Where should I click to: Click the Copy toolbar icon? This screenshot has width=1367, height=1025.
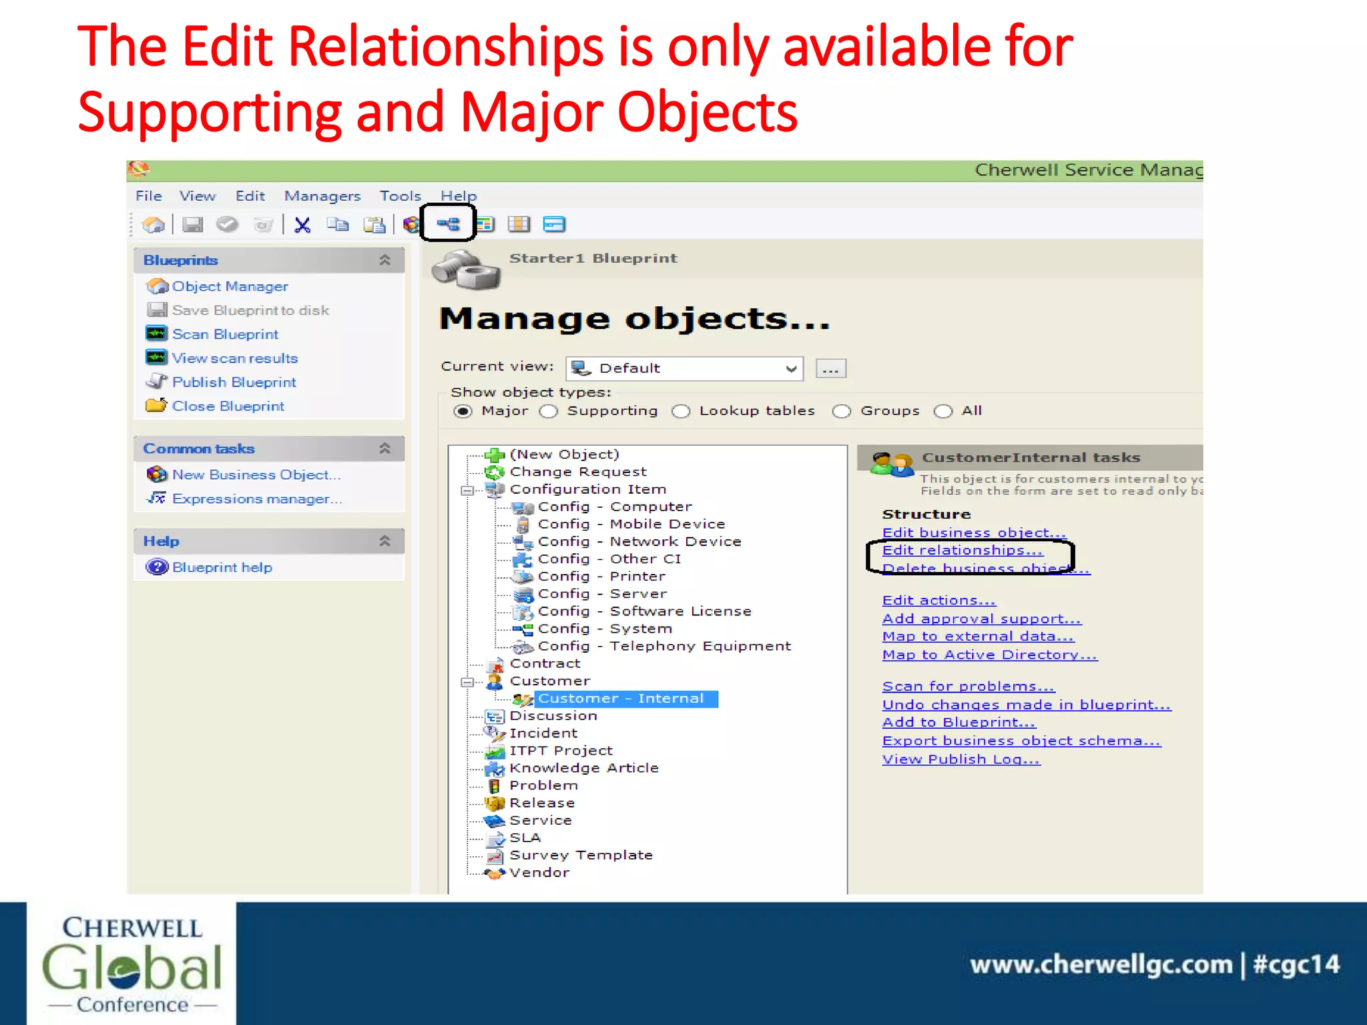coord(338,225)
